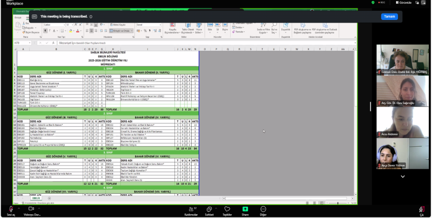Viewport: 432px width, 218px height.
Task: Click the Duyarlılık sensitivity button
Action: (286, 28)
